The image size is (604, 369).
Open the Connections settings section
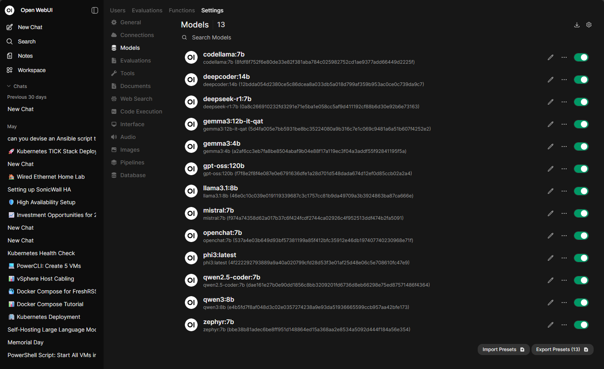pos(137,35)
